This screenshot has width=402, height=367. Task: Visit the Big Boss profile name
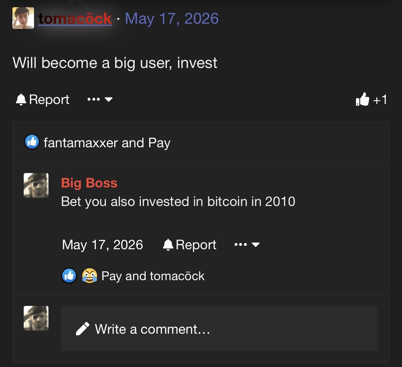click(x=89, y=183)
